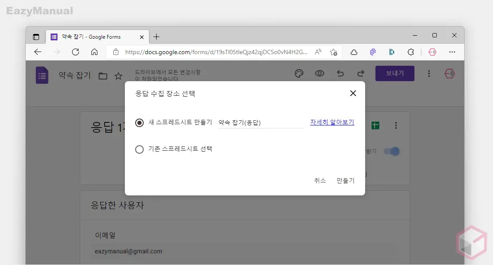Open the blue bars extension icon
The image size is (493, 265).
click(392, 52)
